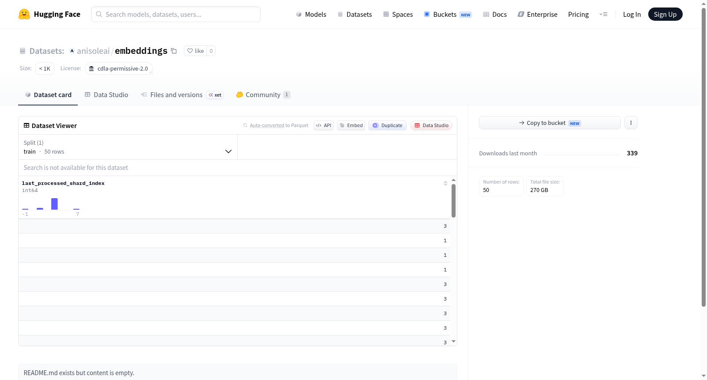Click the viewer scrollbar up arrow

tap(453, 180)
